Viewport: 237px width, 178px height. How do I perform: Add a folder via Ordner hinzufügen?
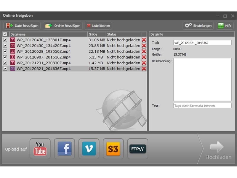pyautogui.click(x=63, y=26)
